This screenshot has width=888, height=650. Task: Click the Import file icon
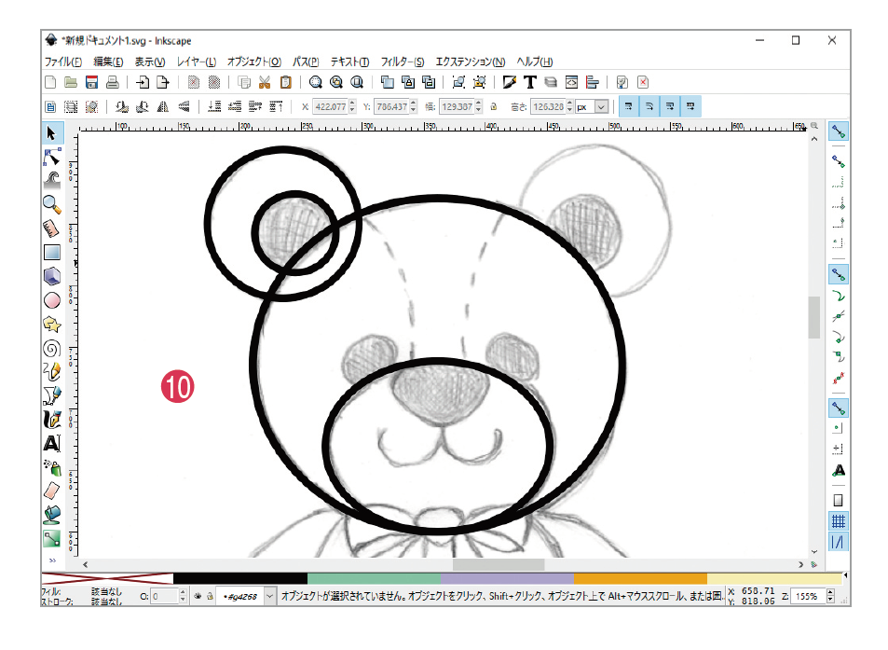click(x=143, y=82)
